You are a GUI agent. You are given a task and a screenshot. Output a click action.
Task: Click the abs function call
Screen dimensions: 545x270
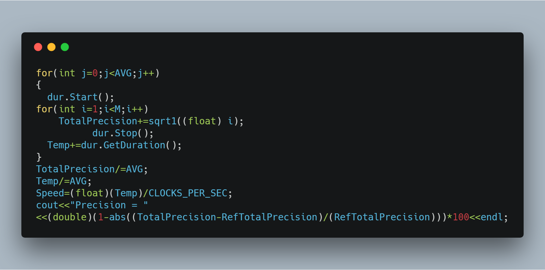click(117, 217)
